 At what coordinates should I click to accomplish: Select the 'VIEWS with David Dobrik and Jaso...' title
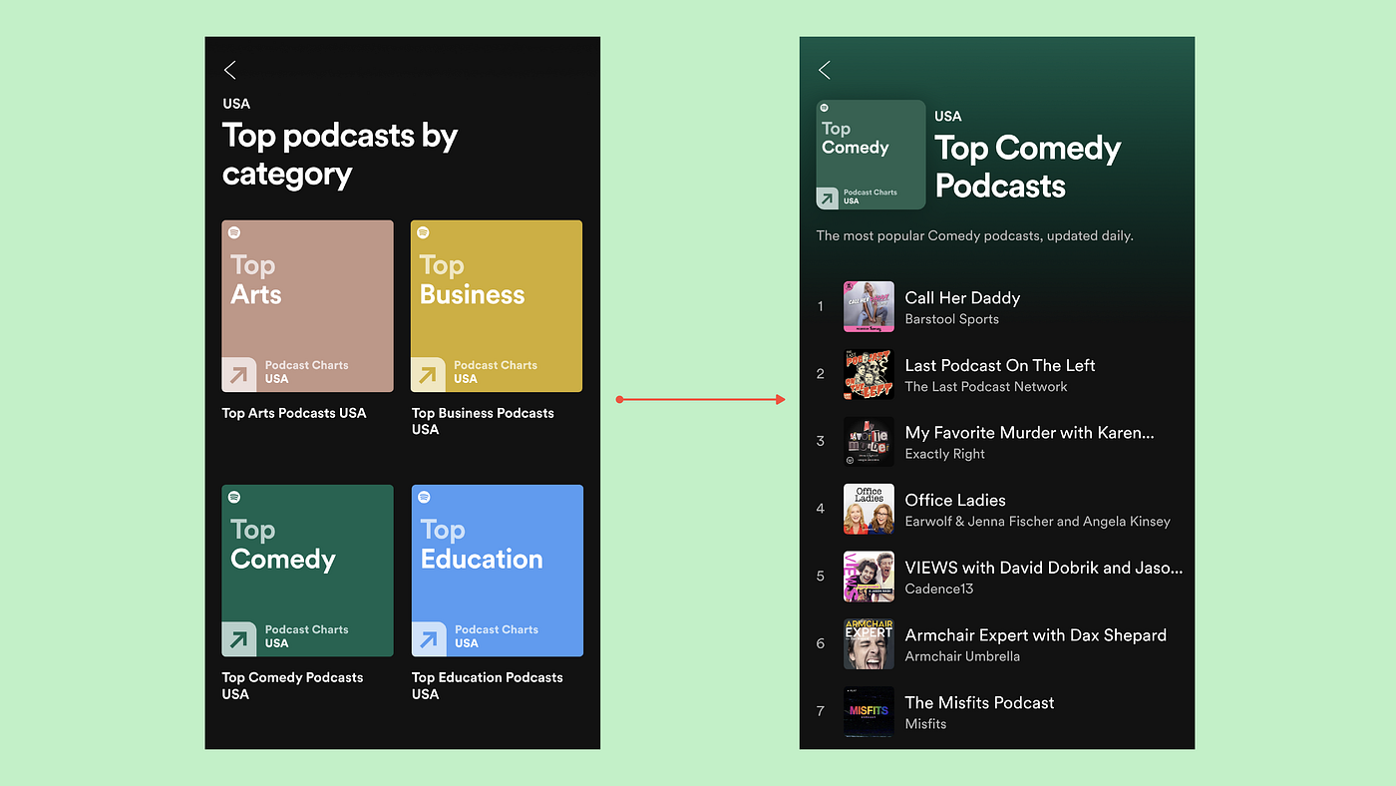coord(1044,568)
